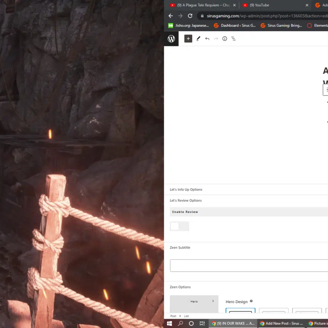Collapse the Zeen Subtitle panel header
Image resolution: width=328 pixels, height=328 pixels.
click(x=246, y=248)
